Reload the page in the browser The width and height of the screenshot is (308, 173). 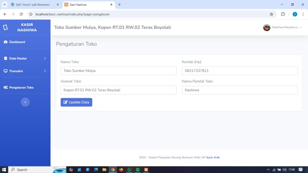click(x=21, y=14)
